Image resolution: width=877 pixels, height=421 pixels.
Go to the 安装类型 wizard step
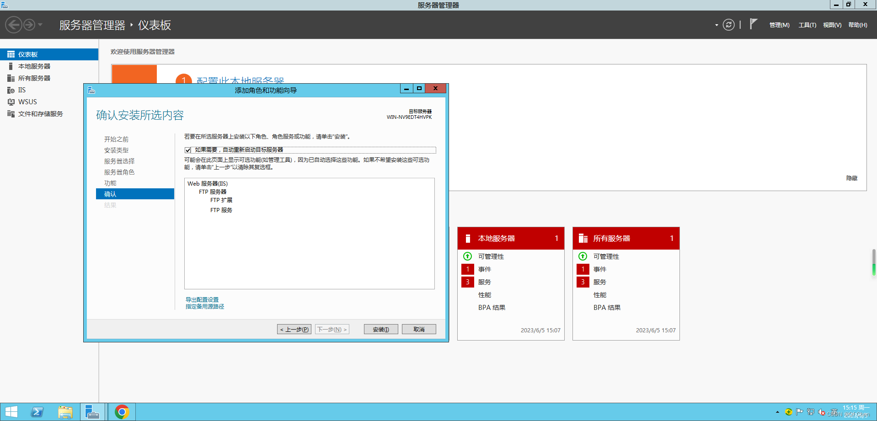(116, 150)
